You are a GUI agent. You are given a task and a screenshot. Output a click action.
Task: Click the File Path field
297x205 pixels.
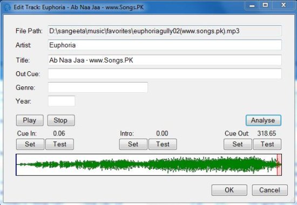point(165,31)
